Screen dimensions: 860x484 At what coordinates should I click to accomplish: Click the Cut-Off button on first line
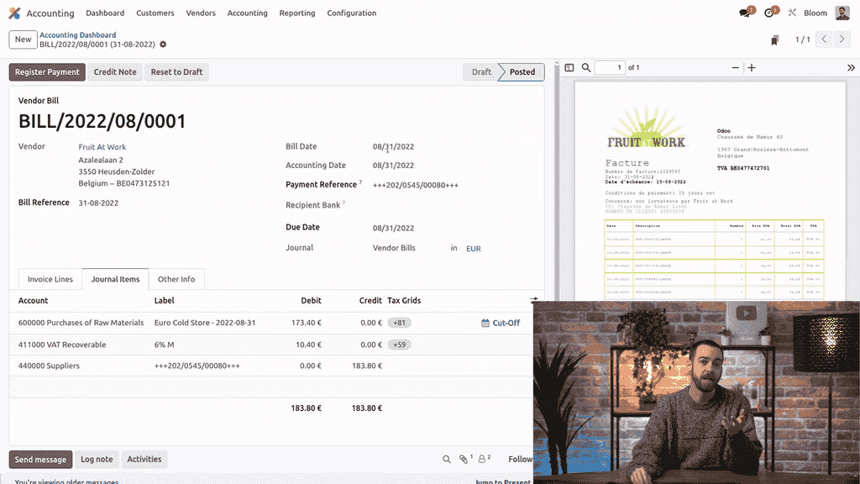point(501,323)
